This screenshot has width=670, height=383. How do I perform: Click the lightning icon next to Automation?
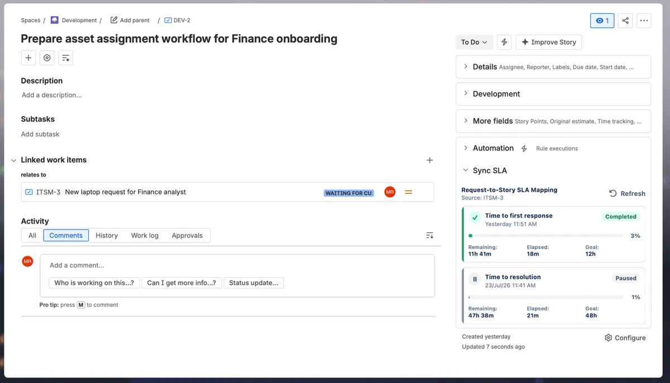pos(524,148)
